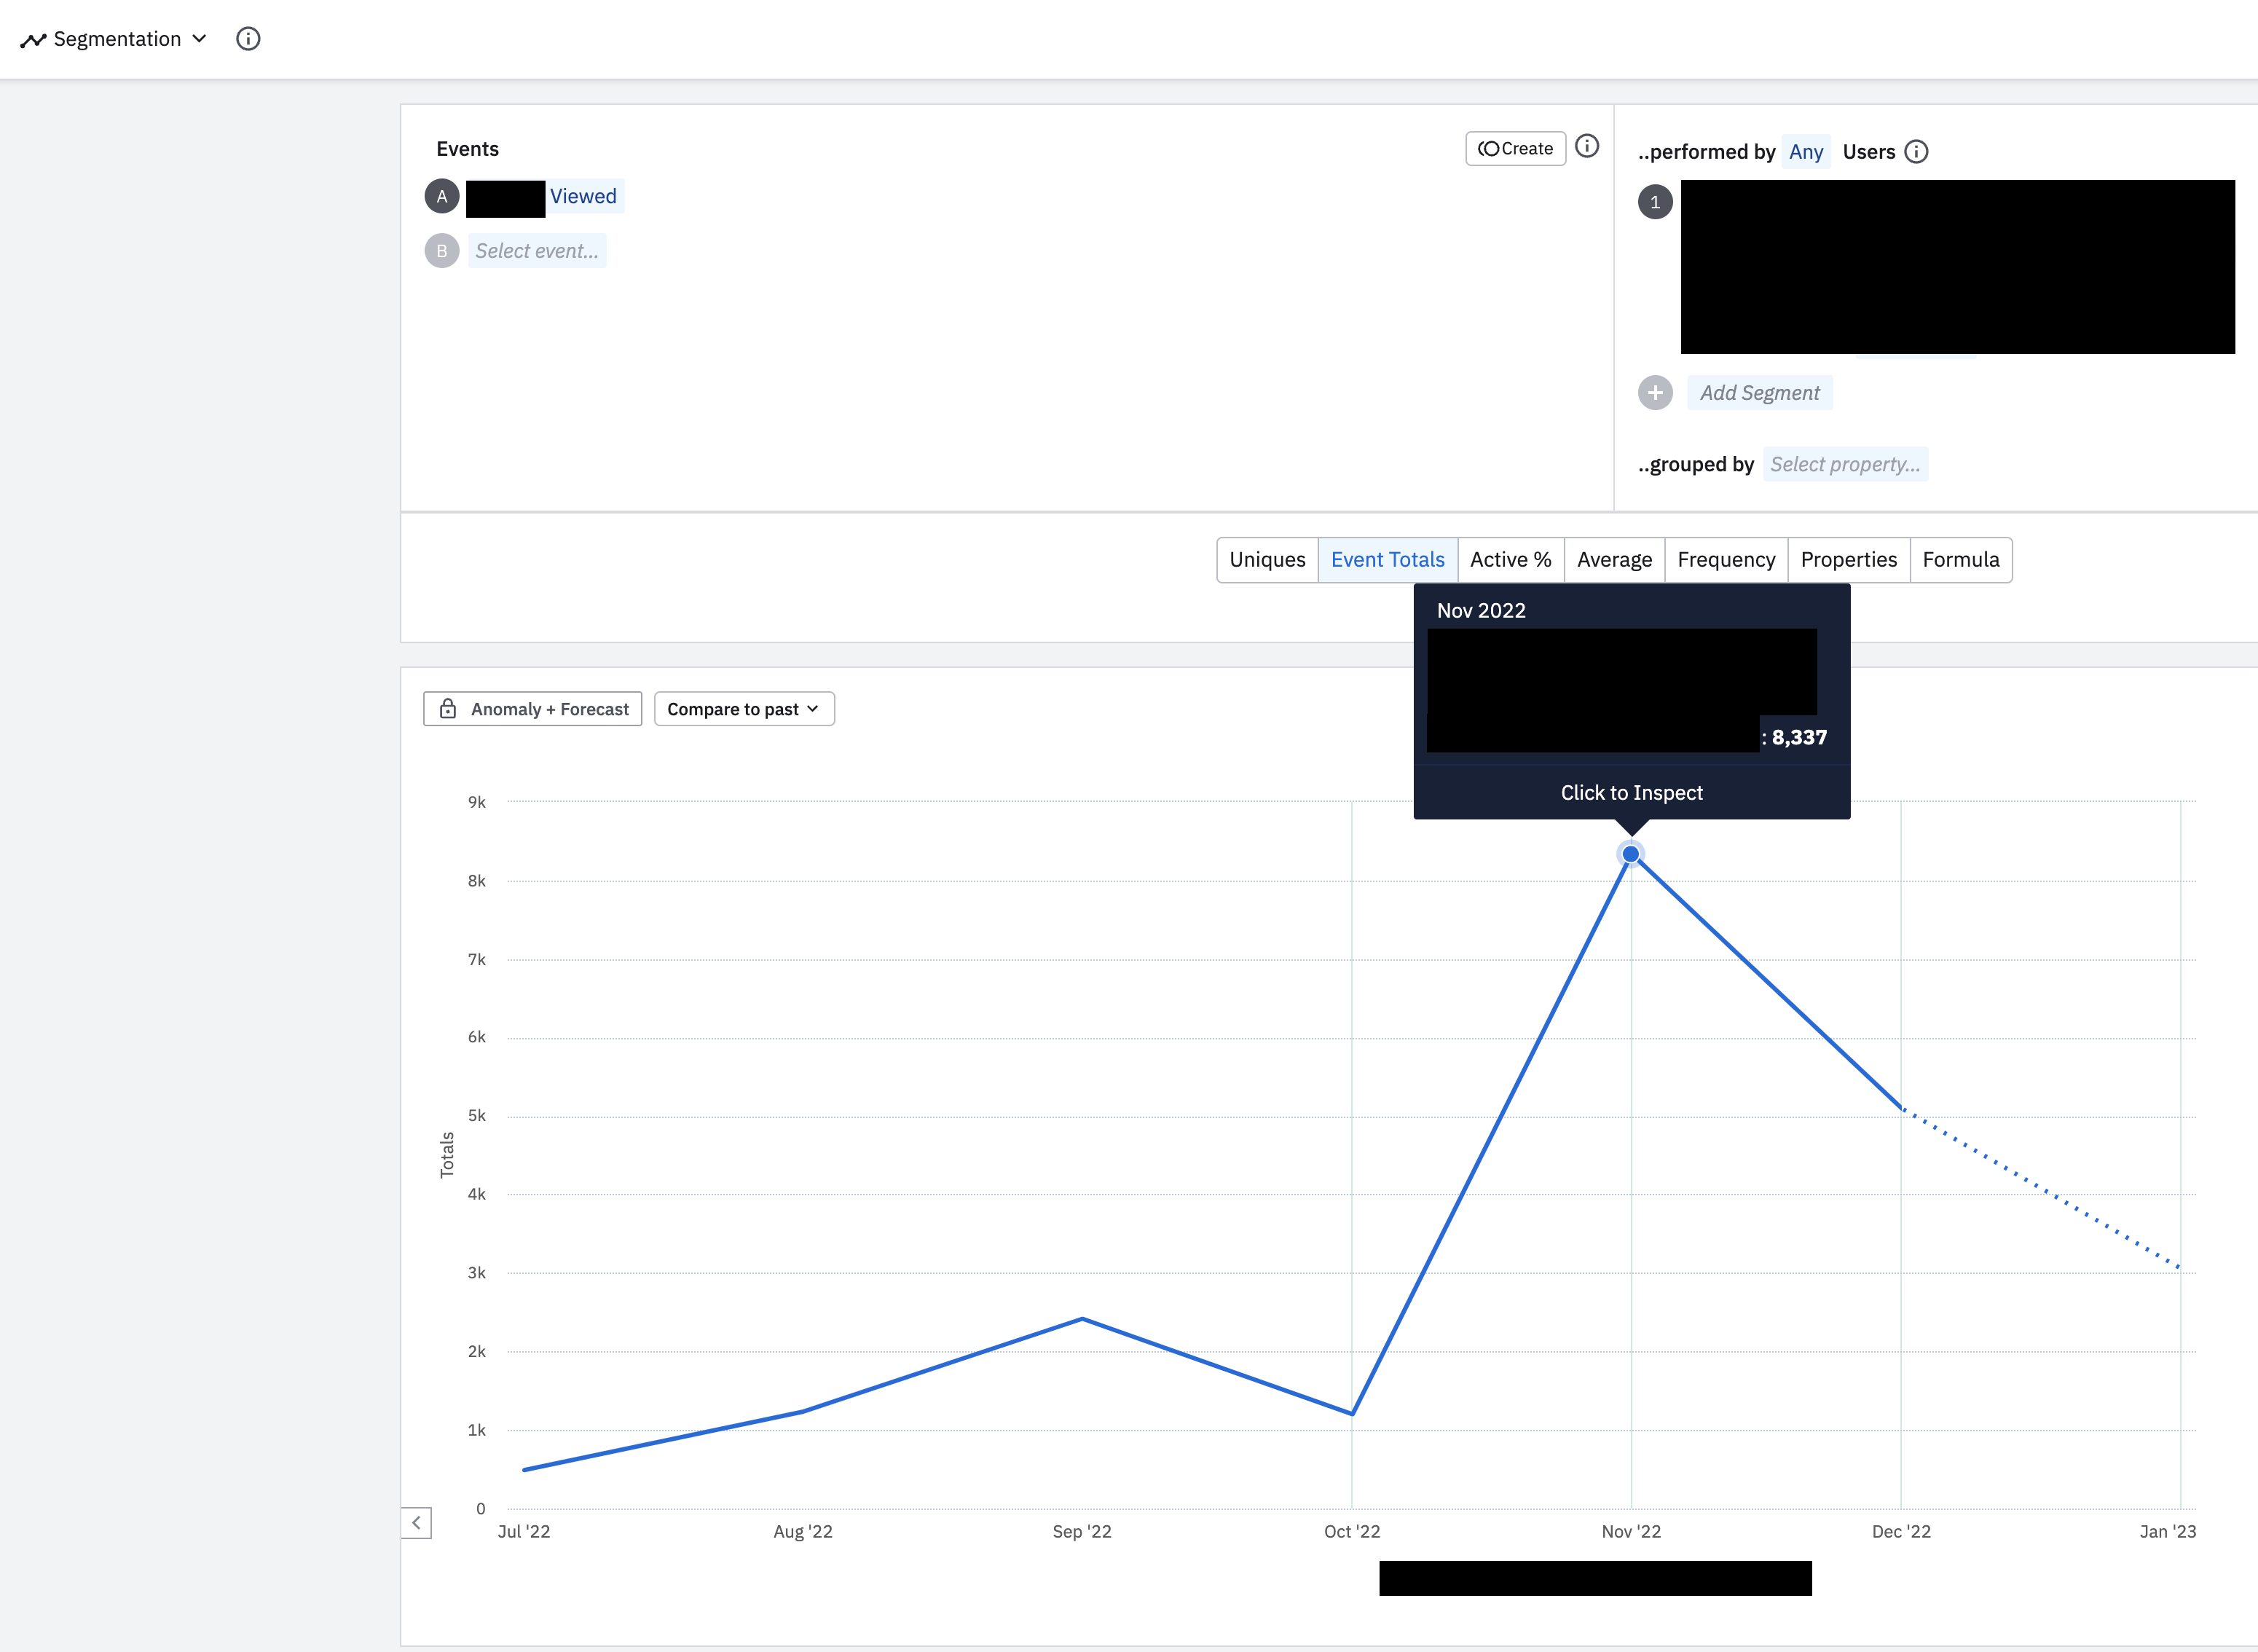Expand the Segmentation chart type dropdown
This screenshot has width=2258, height=1652.
pyautogui.click(x=199, y=39)
